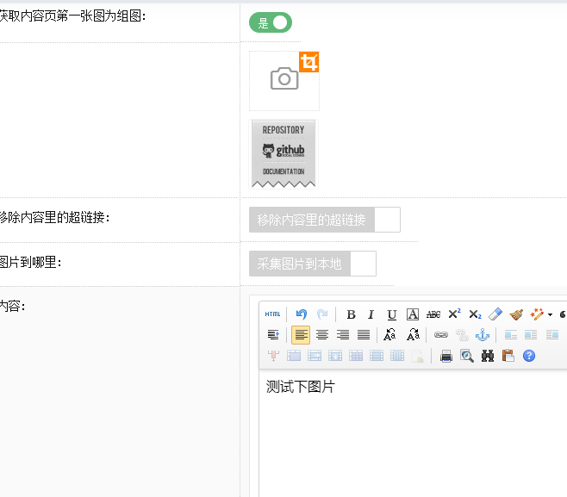Click the camera upload image placeholder
567x497 pixels.
(283, 80)
